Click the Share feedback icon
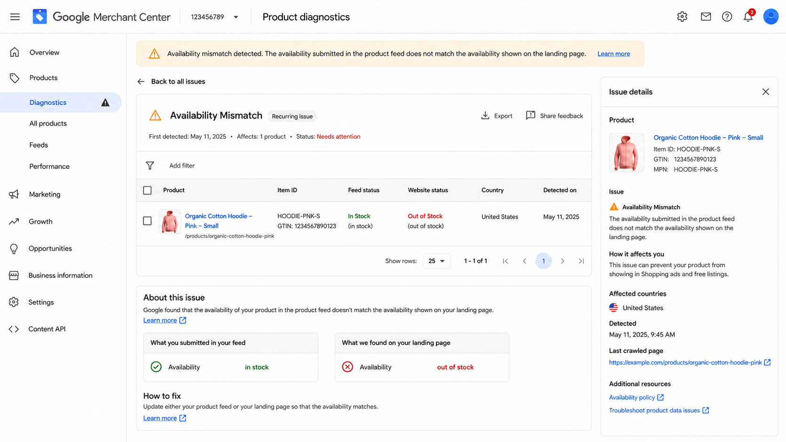The width and height of the screenshot is (786, 442). tap(531, 116)
